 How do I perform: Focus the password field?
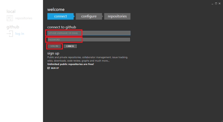coord(89,39)
